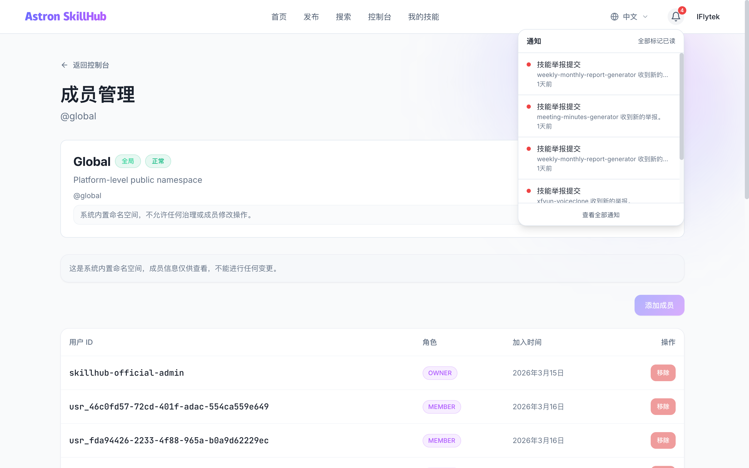Click the globe language icon
This screenshot has width=749, height=468.
(x=615, y=16)
